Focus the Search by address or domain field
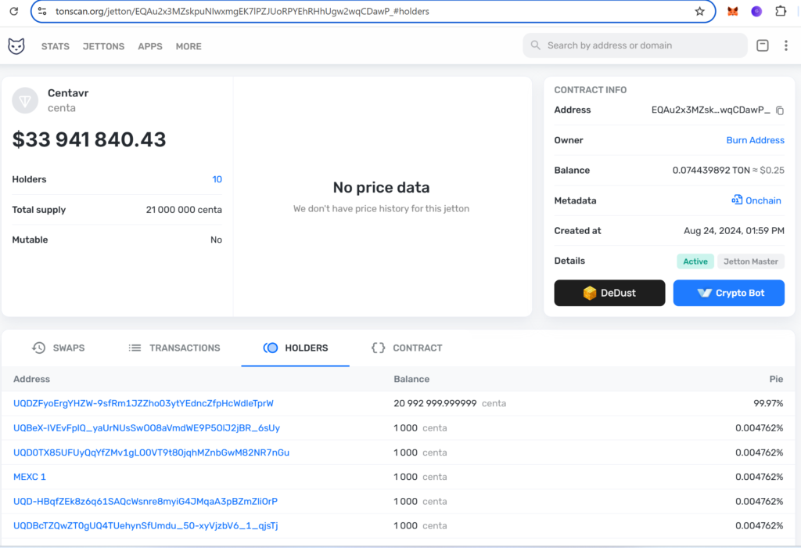Image resolution: width=801 pixels, height=548 pixels. tap(635, 45)
